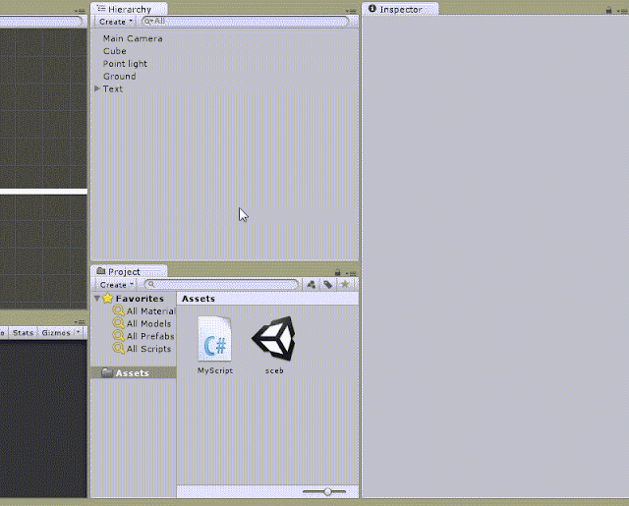This screenshot has height=506, width=629.
Task: Click the Favorites star item
Action: pyautogui.click(x=134, y=299)
